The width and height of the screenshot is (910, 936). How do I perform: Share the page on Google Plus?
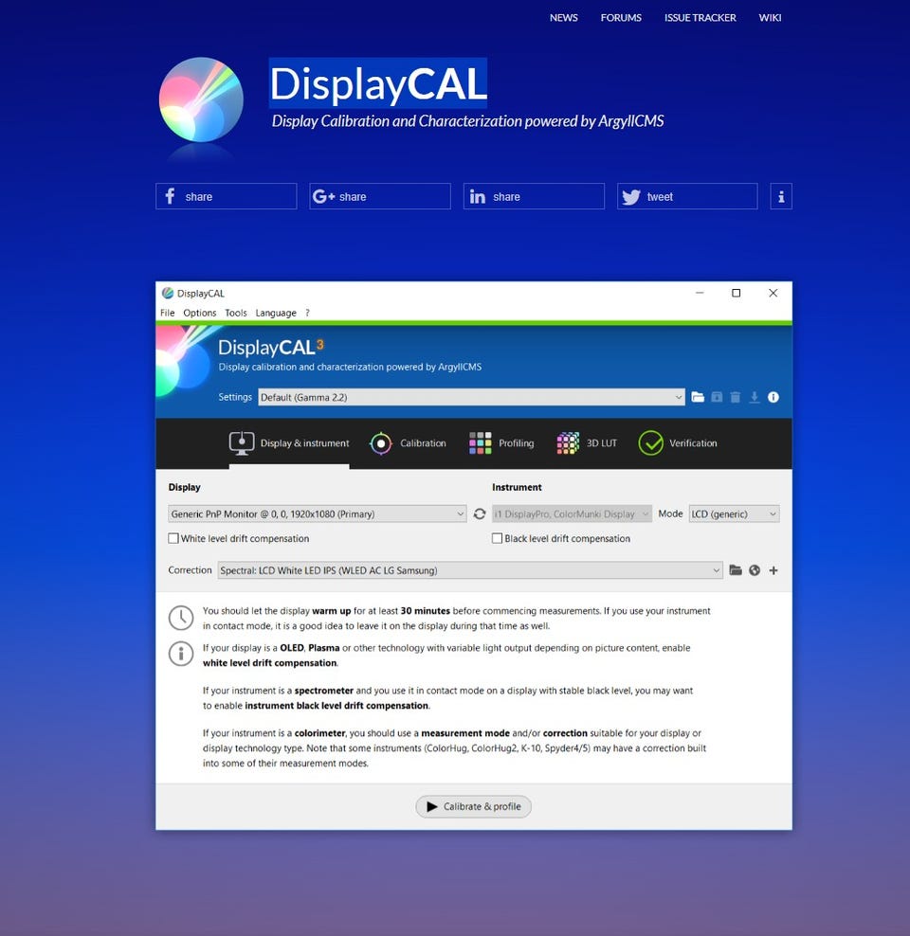pos(380,196)
